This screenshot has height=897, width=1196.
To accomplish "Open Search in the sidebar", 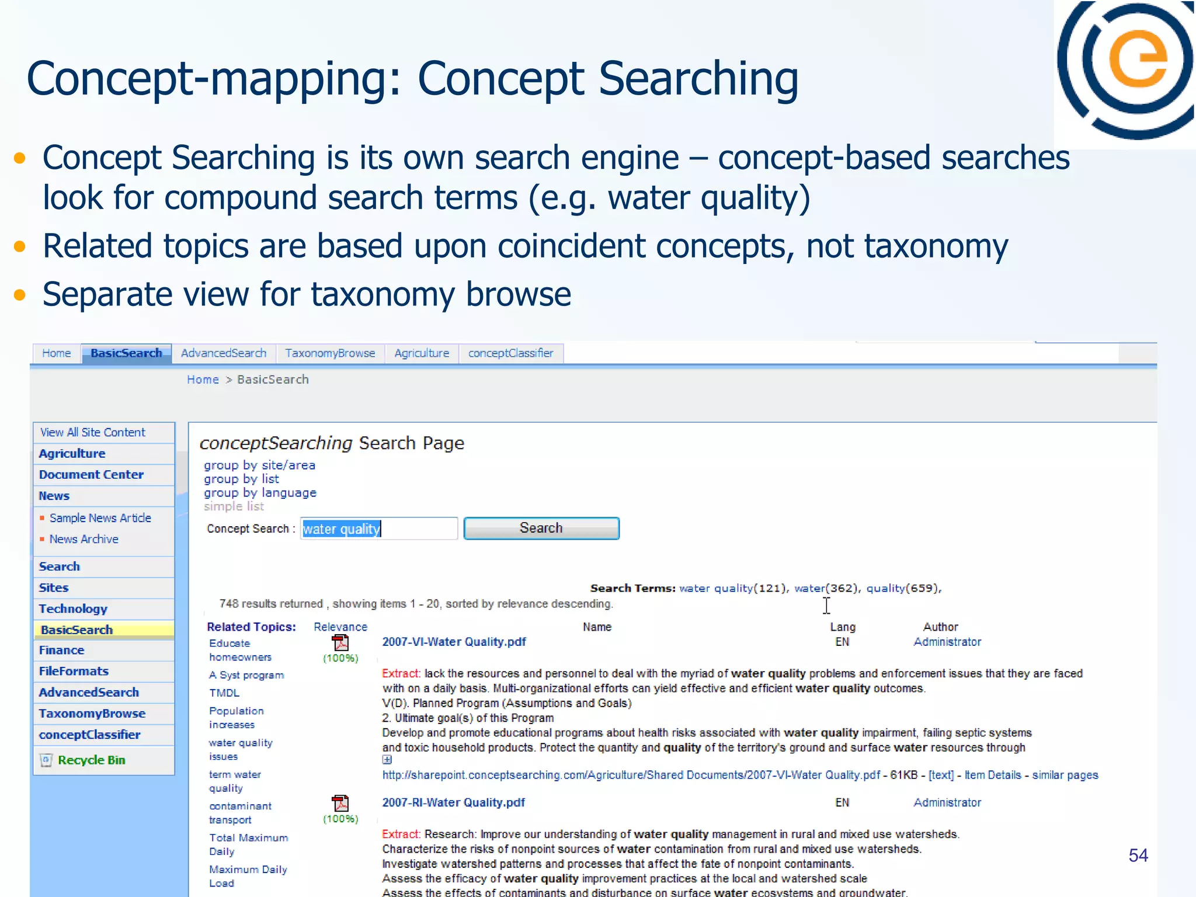I will tap(59, 566).
